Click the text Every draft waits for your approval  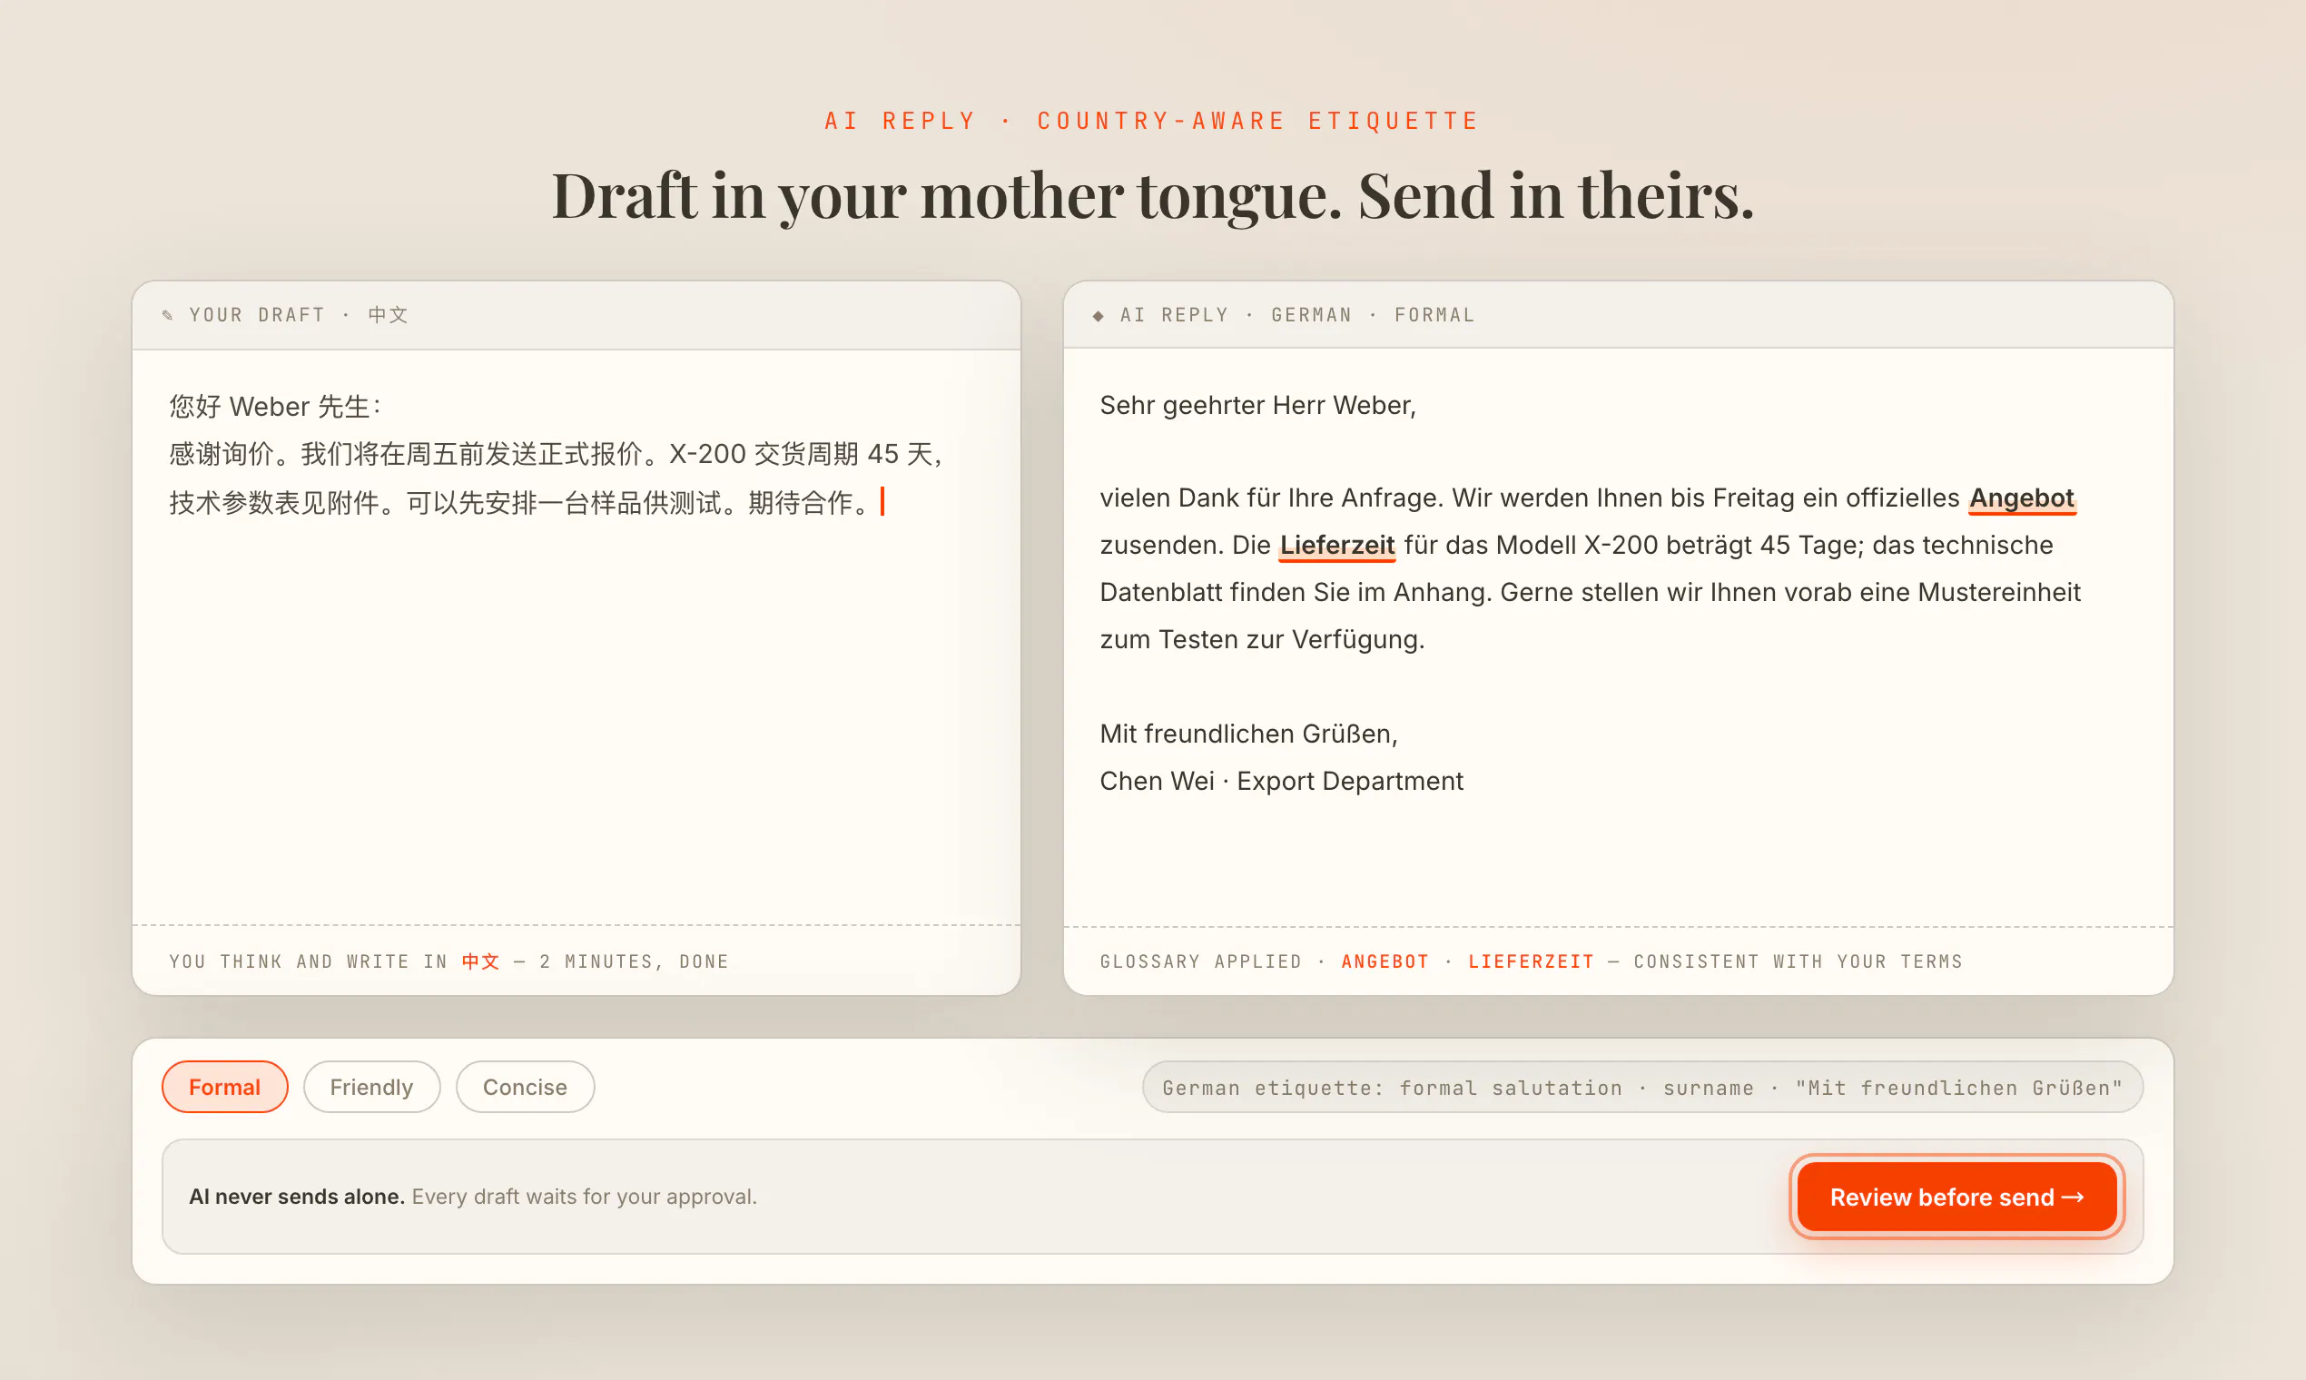point(584,1196)
